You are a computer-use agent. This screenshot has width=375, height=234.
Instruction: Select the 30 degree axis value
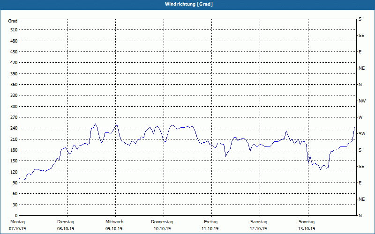[15, 205]
